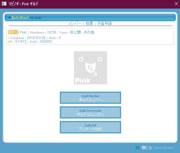180x153 pixels.
Task: Click the Members 13/20 value
Action: tap(52, 32)
